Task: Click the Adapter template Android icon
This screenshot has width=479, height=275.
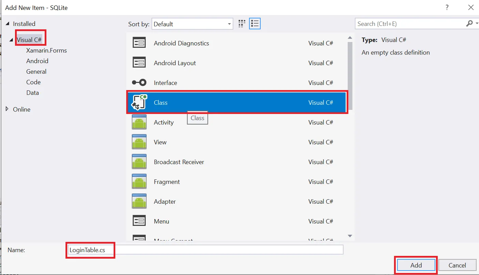Action: pos(139,201)
